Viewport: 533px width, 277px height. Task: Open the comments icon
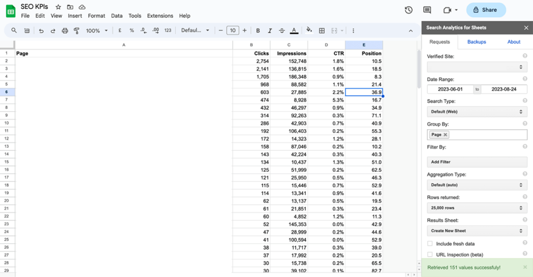[x=427, y=10]
